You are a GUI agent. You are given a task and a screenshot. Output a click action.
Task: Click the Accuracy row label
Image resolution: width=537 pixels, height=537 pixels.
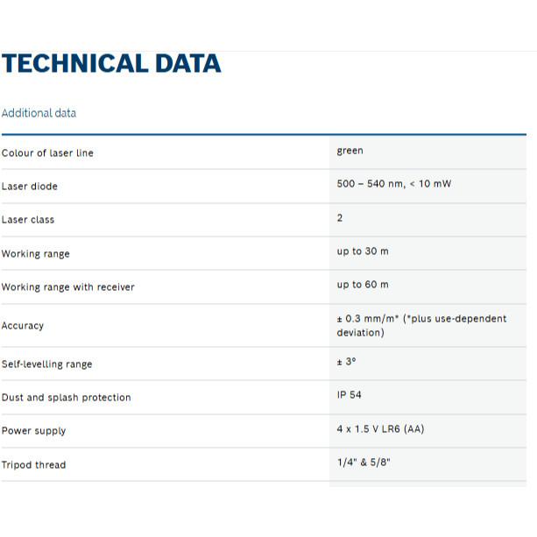(23, 326)
